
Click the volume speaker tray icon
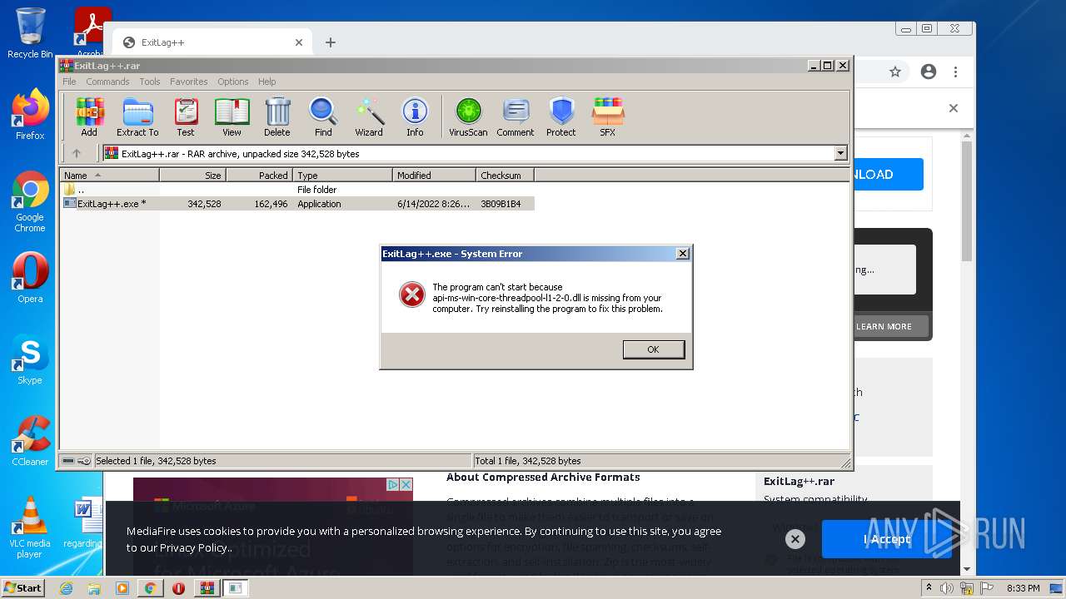[x=947, y=588]
